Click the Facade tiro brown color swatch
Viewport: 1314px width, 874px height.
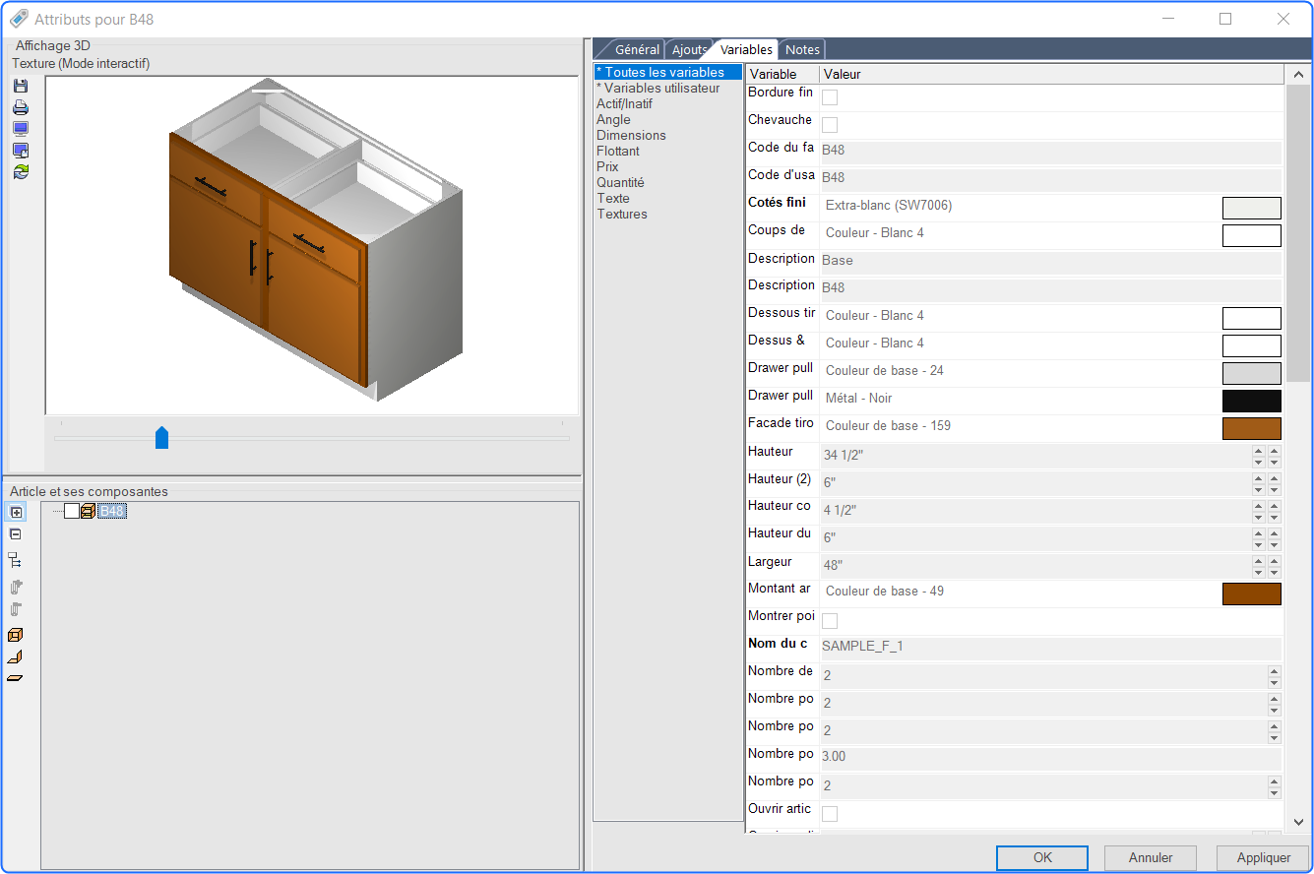(x=1252, y=428)
